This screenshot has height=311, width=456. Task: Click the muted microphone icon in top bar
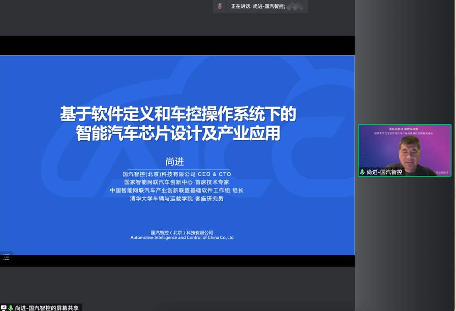220,6
